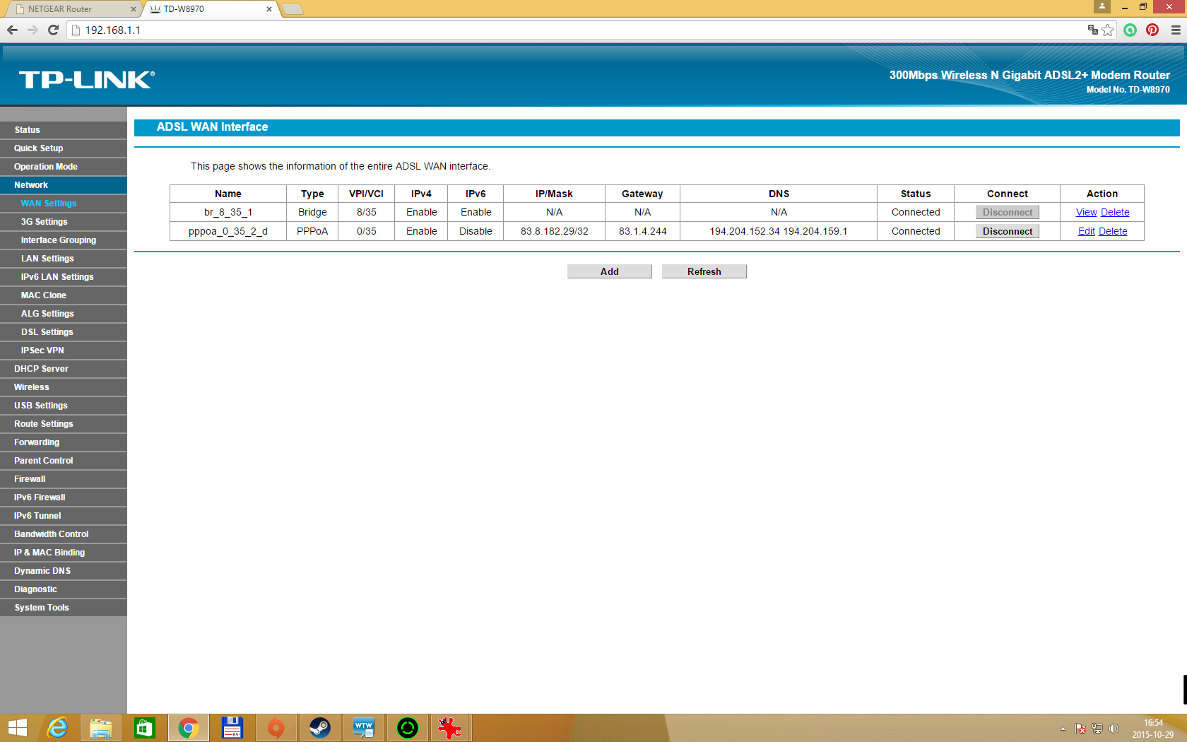Switch to the NETGEAR Router tab
This screenshot has width=1187, height=742.
coord(71,9)
